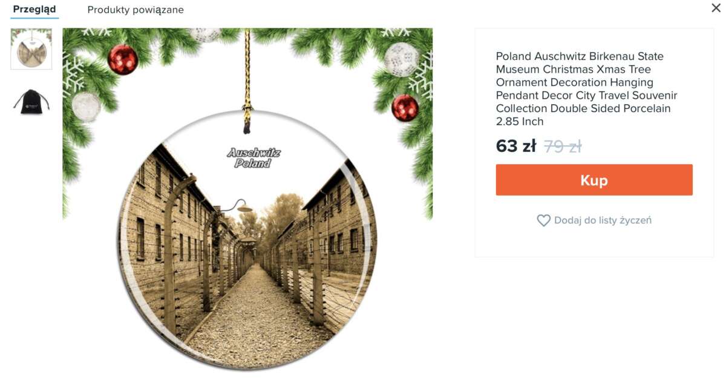Click the crossed-out price 79 zł
This screenshot has height=391, width=726.
563,146
